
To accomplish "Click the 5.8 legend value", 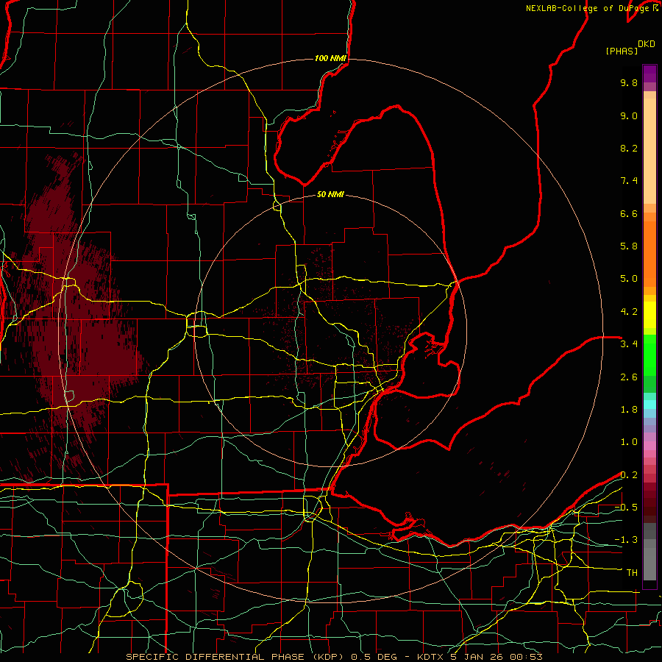I will pyautogui.click(x=629, y=246).
